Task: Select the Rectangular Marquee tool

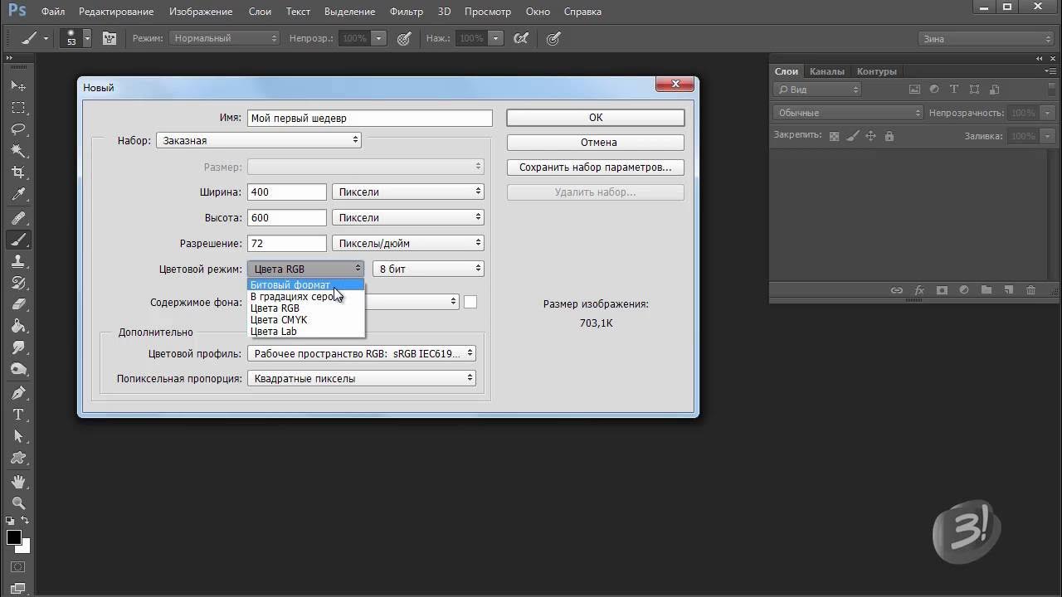Action: (18, 108)
